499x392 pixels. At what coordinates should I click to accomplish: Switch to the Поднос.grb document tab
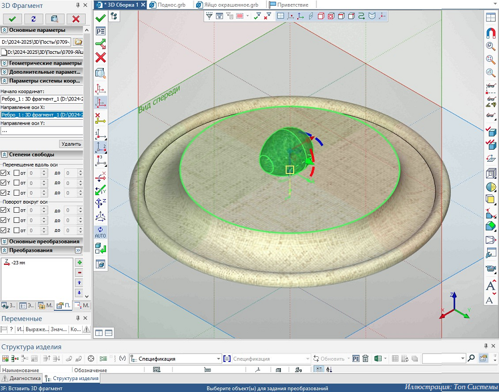click(170, 5)
